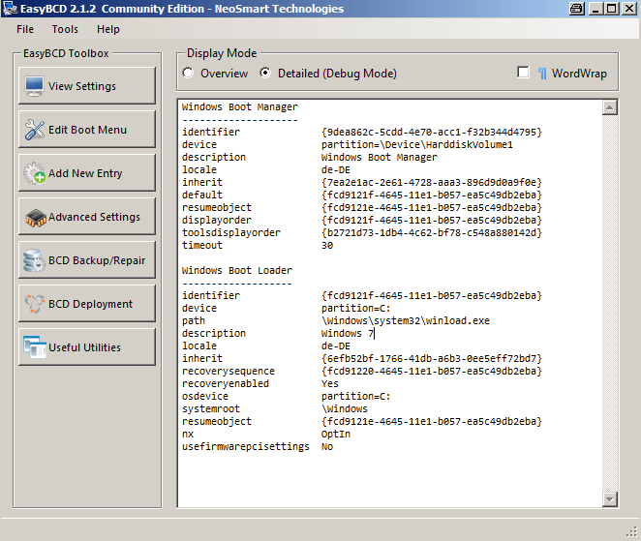Click the 'nx' key label

[x=188, y=434]
